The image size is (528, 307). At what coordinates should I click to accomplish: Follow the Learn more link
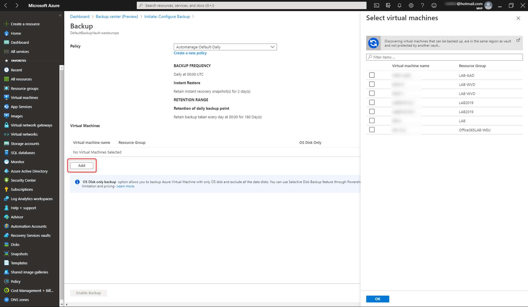click(125, 186)
